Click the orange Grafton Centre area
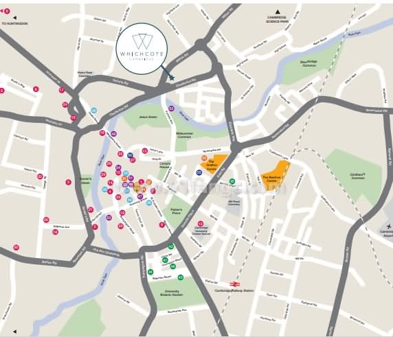 click(x=214, y=165)
